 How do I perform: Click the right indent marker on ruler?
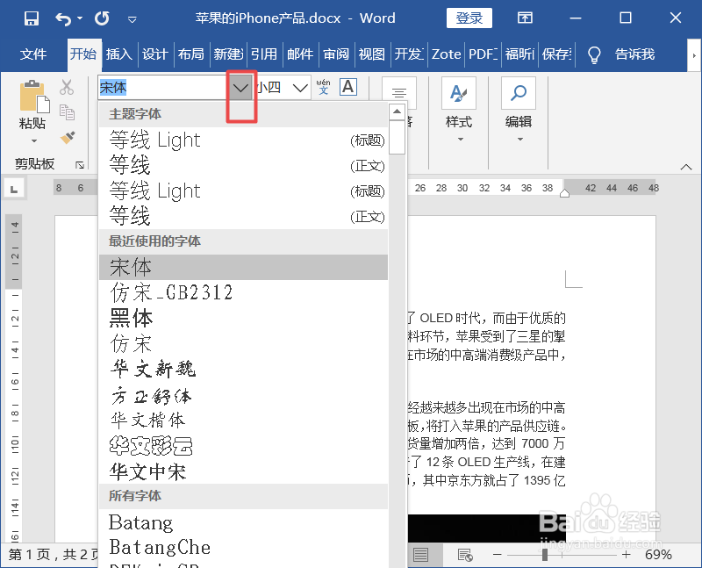[x=564, y=193]
